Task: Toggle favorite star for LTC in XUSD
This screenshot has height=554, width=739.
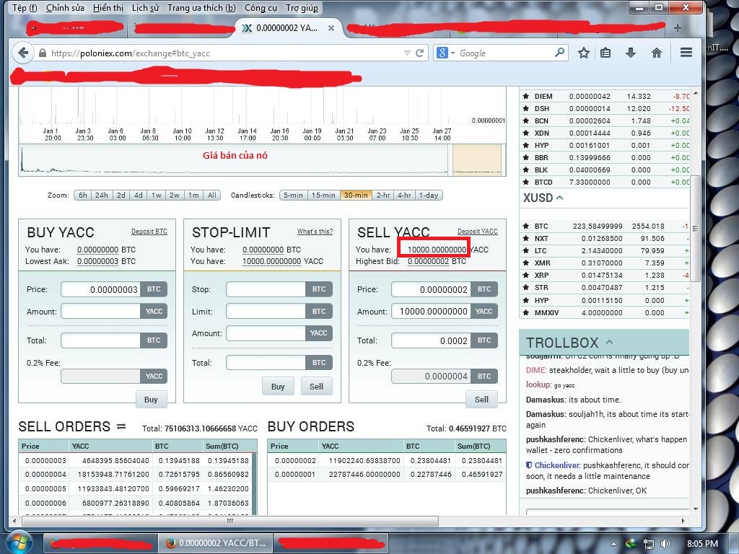Action: pos(525,251)
